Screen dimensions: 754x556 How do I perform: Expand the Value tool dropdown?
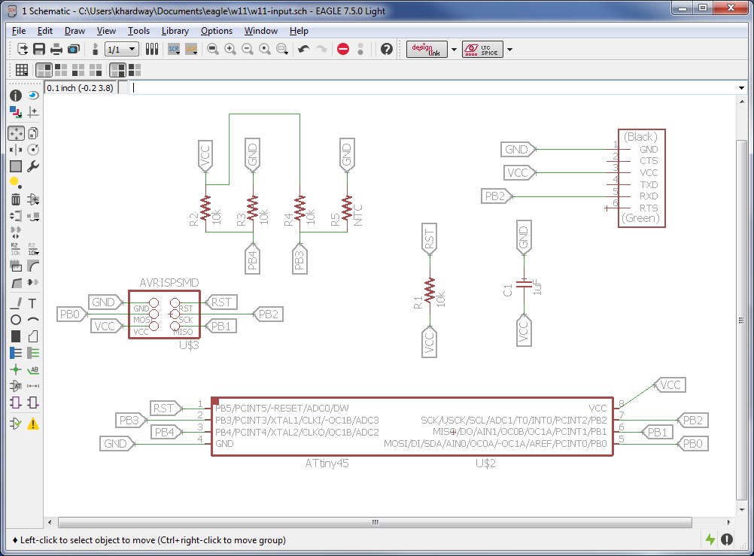(x=32, y=249)
